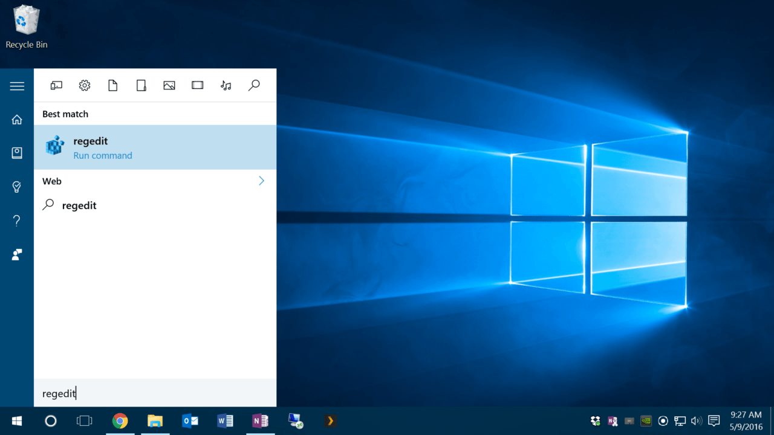Filter search results by Music
The width and height of the screenshot is (774, 435).
pyautogui.click(x=226, y=85)
